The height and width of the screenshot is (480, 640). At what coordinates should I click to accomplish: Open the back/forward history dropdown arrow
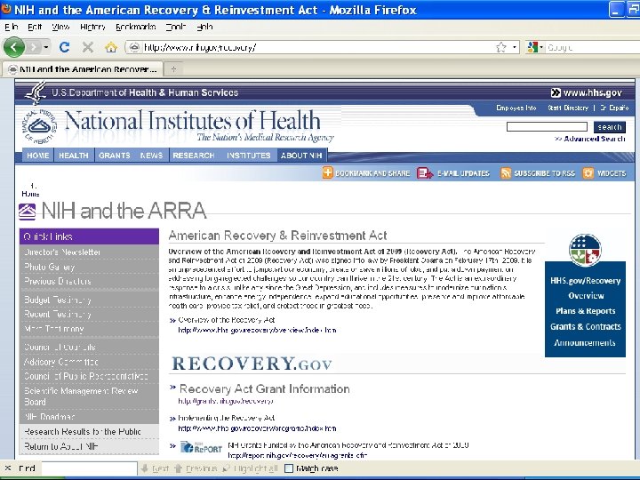click(x=46, y=47)
